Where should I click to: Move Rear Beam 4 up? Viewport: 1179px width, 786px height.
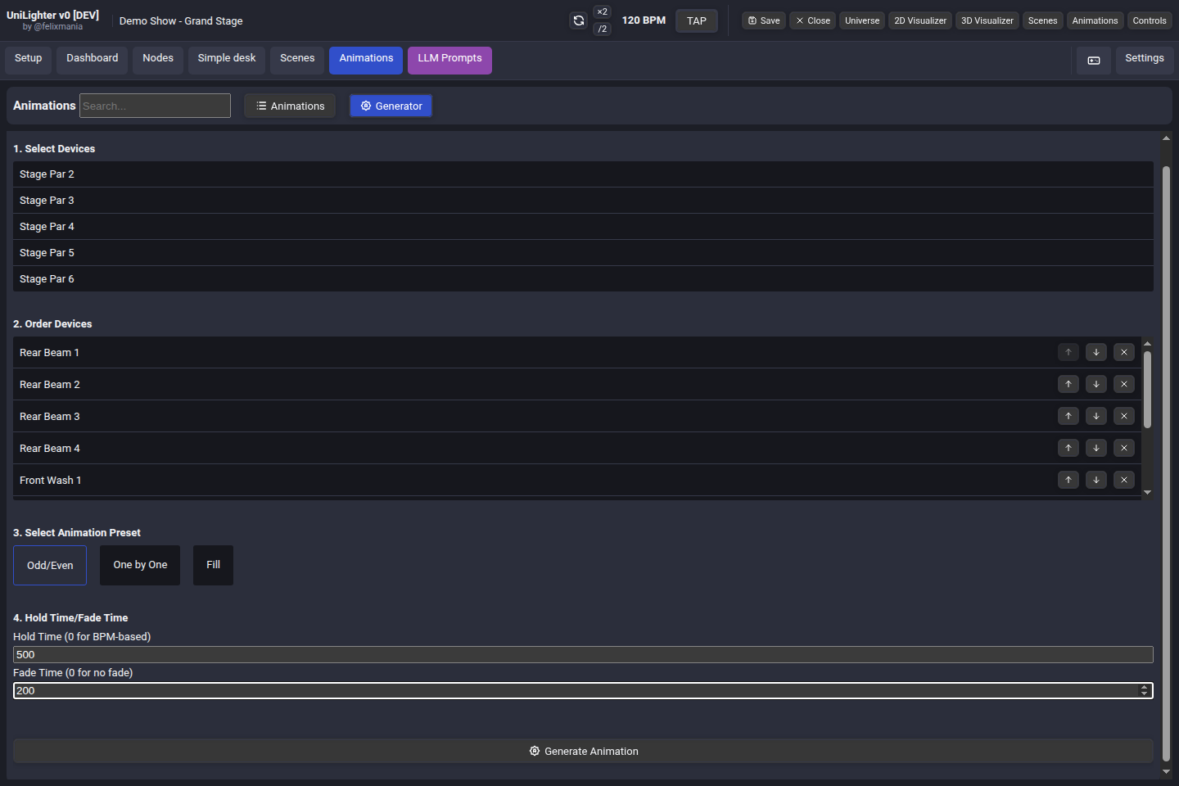coord(1068,448)
